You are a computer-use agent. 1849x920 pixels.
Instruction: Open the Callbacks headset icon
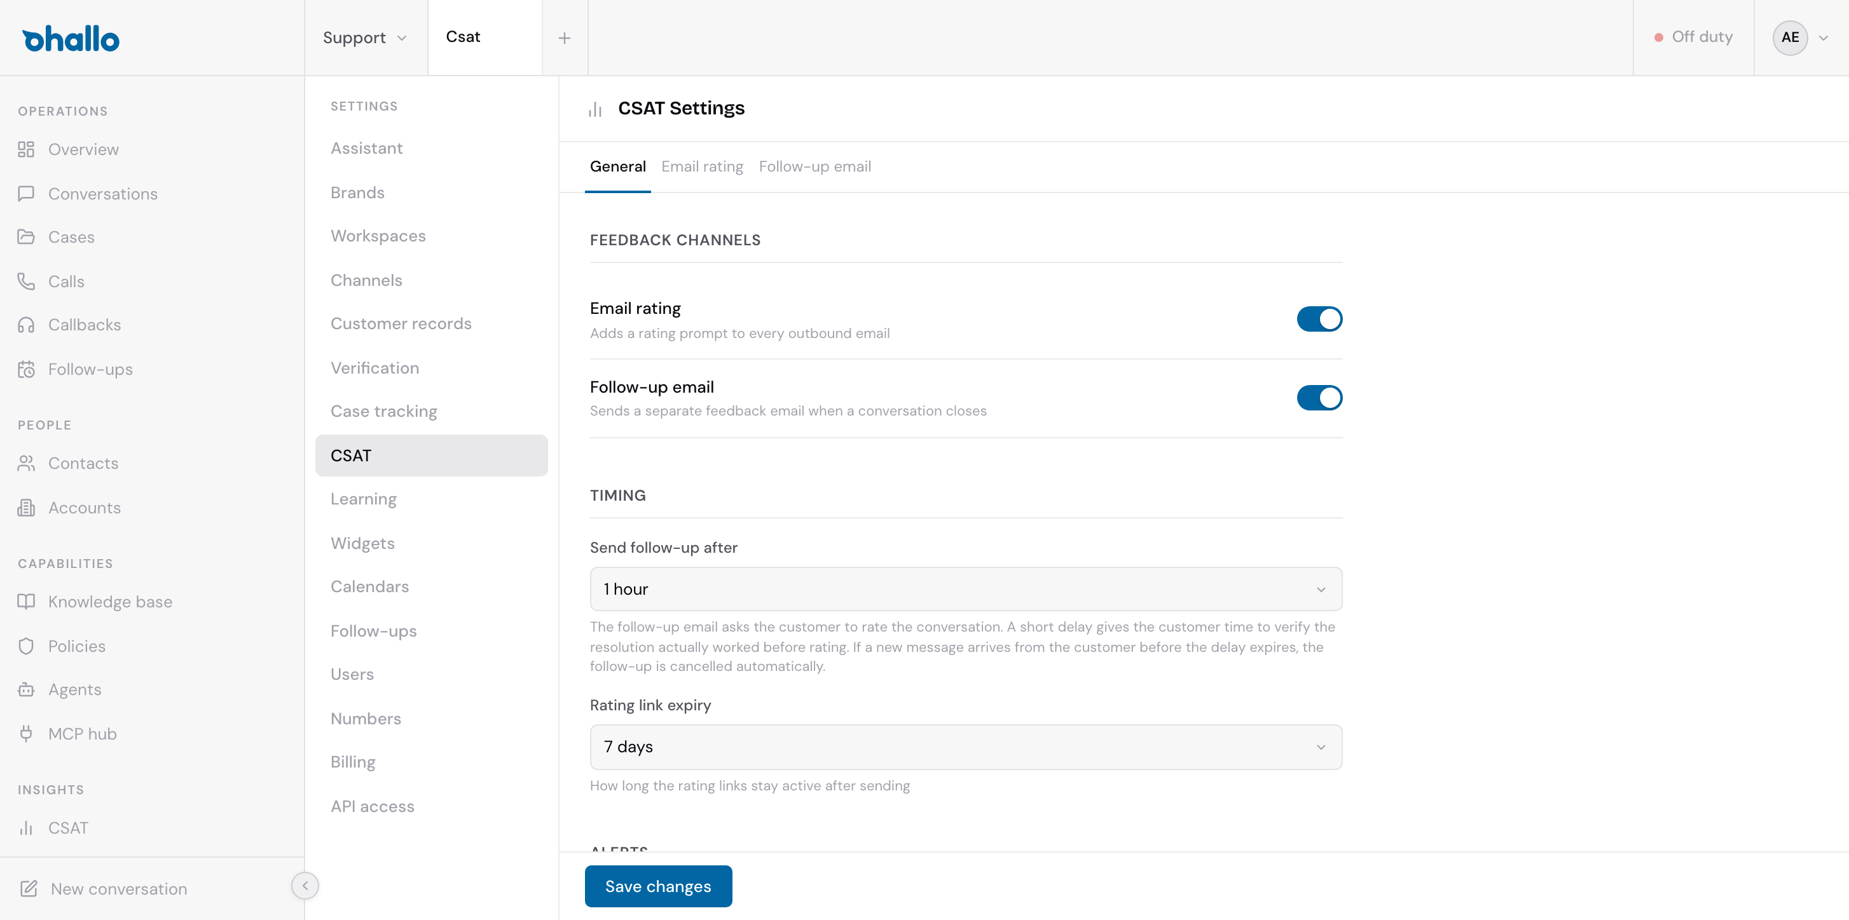click(x=26, y=325)
